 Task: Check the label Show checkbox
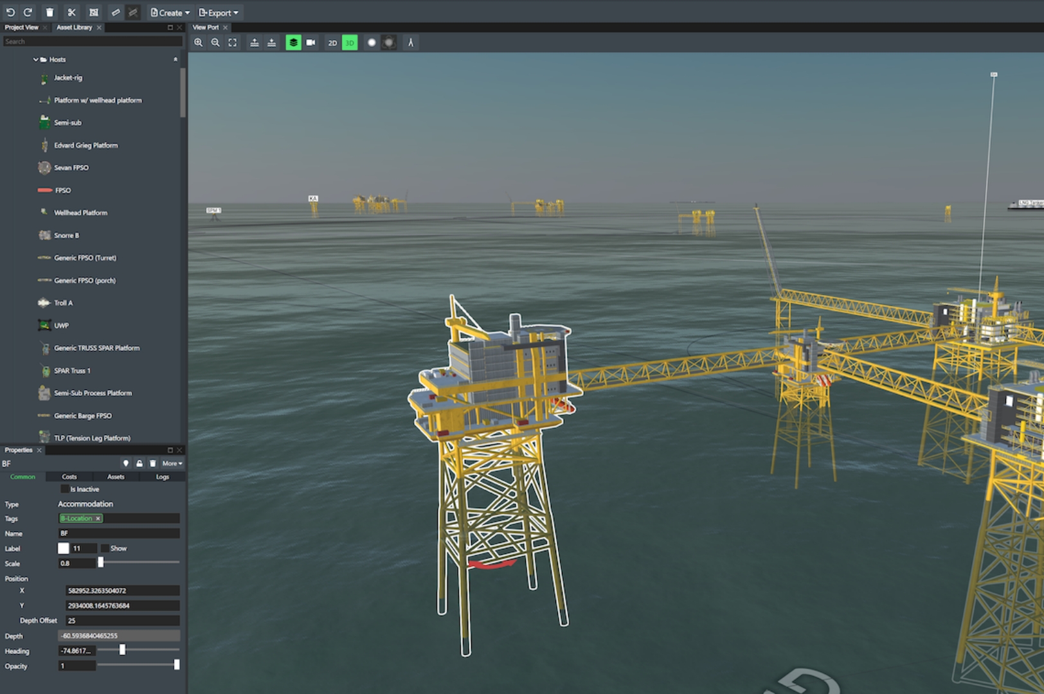click(105, 548)
